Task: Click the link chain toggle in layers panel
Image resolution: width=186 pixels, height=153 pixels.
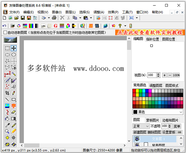Action: pos(179,132)
